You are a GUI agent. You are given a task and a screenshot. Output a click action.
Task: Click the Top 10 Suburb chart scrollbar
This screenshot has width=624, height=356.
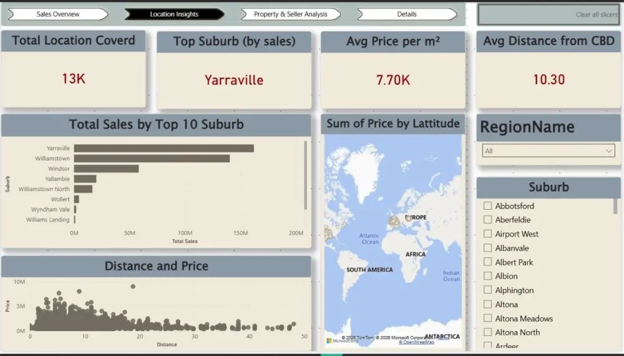[306, 175]
